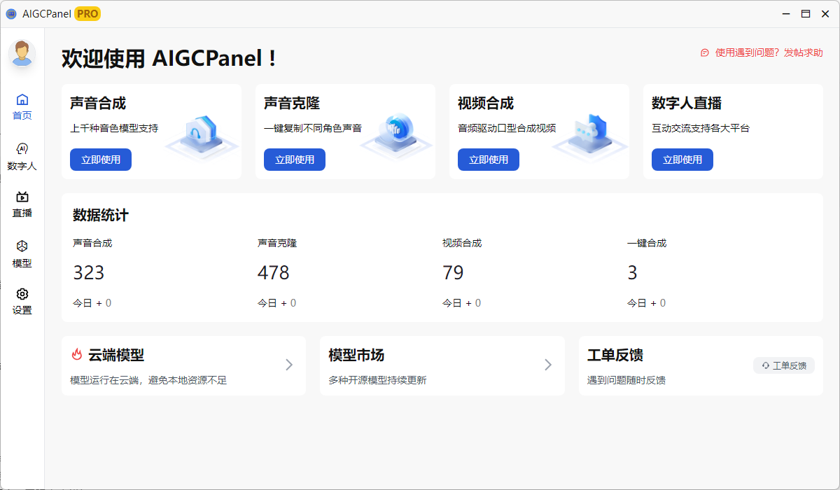Start 视频合成 with 立即使用 button
This screenshot has width=840, height=490.
[488, 160]
